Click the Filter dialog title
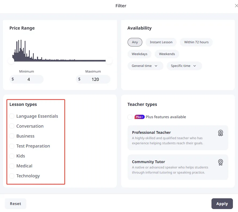 pos(121,6)
